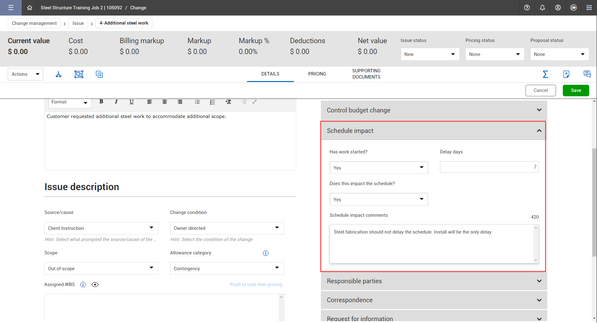Switch to the SUPPORTING DOCUMENTS tab
Screen dimensions: 597x323
point(366,74)
